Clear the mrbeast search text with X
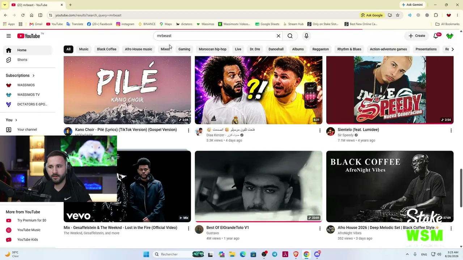 pos(279,36)
